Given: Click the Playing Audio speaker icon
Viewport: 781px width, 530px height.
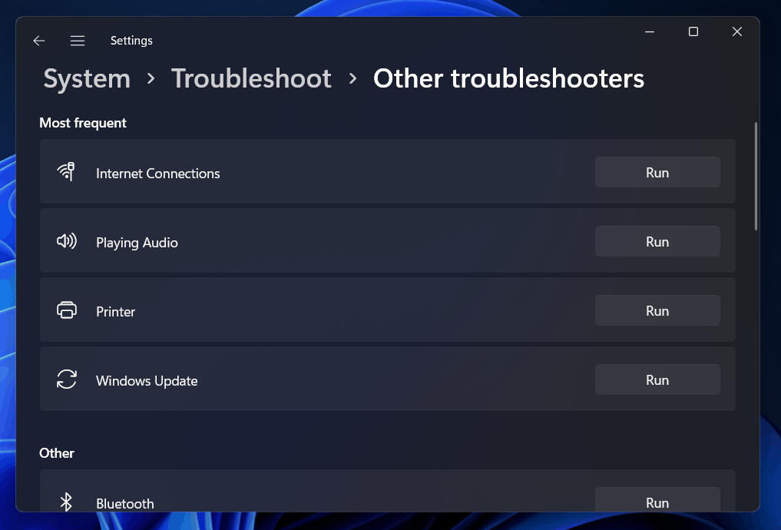Looking at the screenshot, I should (67, 241).
